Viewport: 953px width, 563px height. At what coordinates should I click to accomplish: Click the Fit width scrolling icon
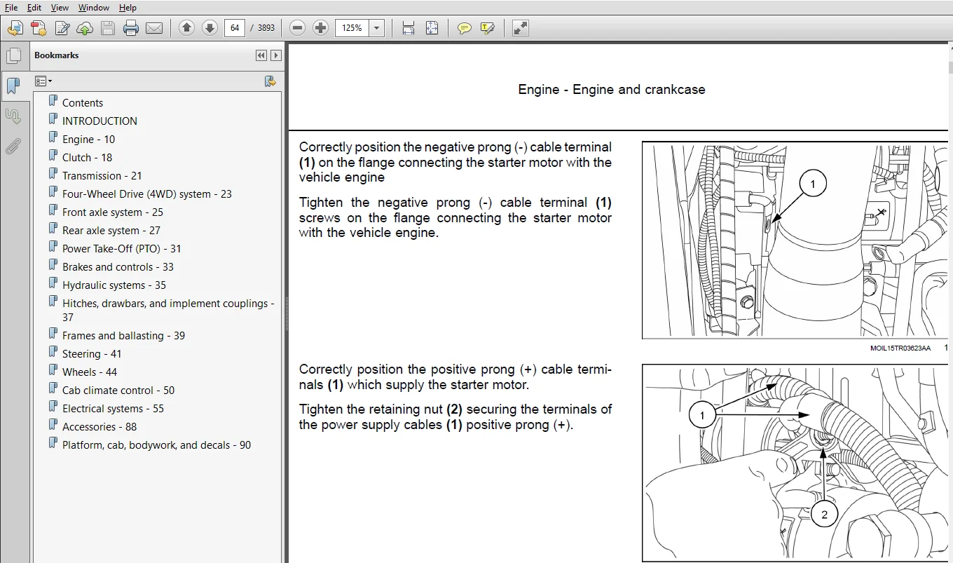click(x=409, y=28)
